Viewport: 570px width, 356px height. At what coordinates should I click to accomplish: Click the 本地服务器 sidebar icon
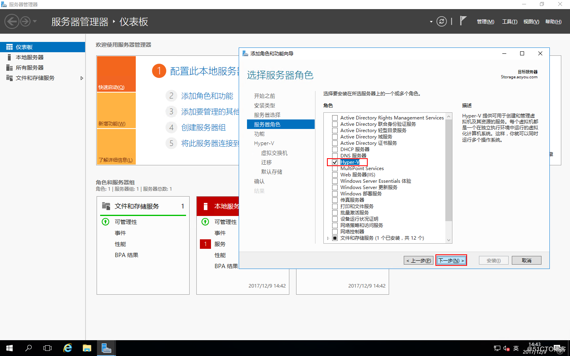point(9,57)
